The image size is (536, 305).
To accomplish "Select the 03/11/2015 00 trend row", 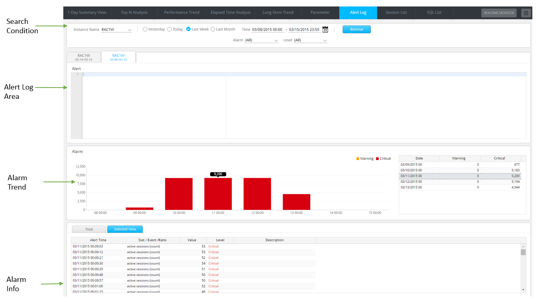I will point(460,176).
